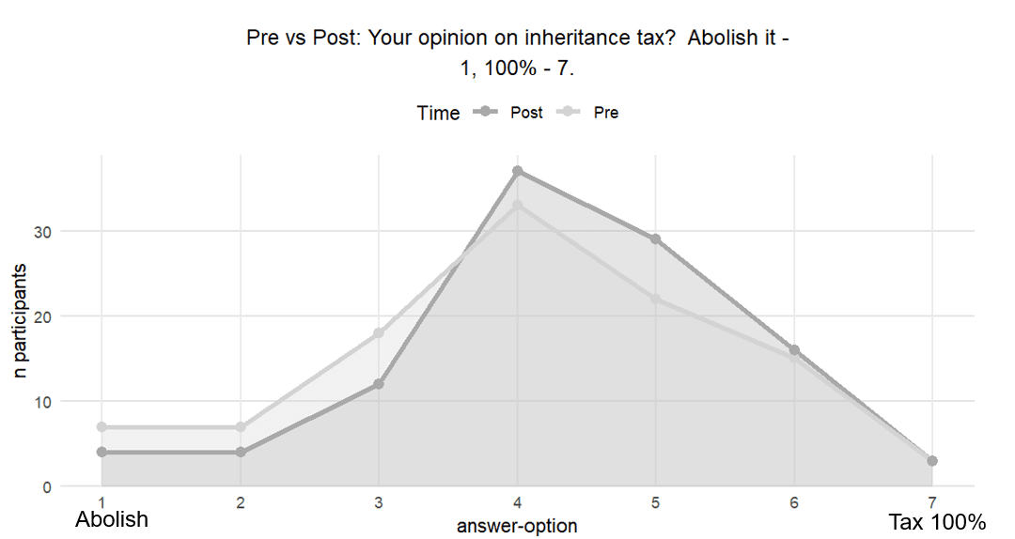The height and width of the screenshot is (539, 1015).
Task: Select the Post data point at option 3
Action: point(379,384)
